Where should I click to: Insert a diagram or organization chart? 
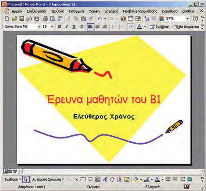tap(113, 179)
